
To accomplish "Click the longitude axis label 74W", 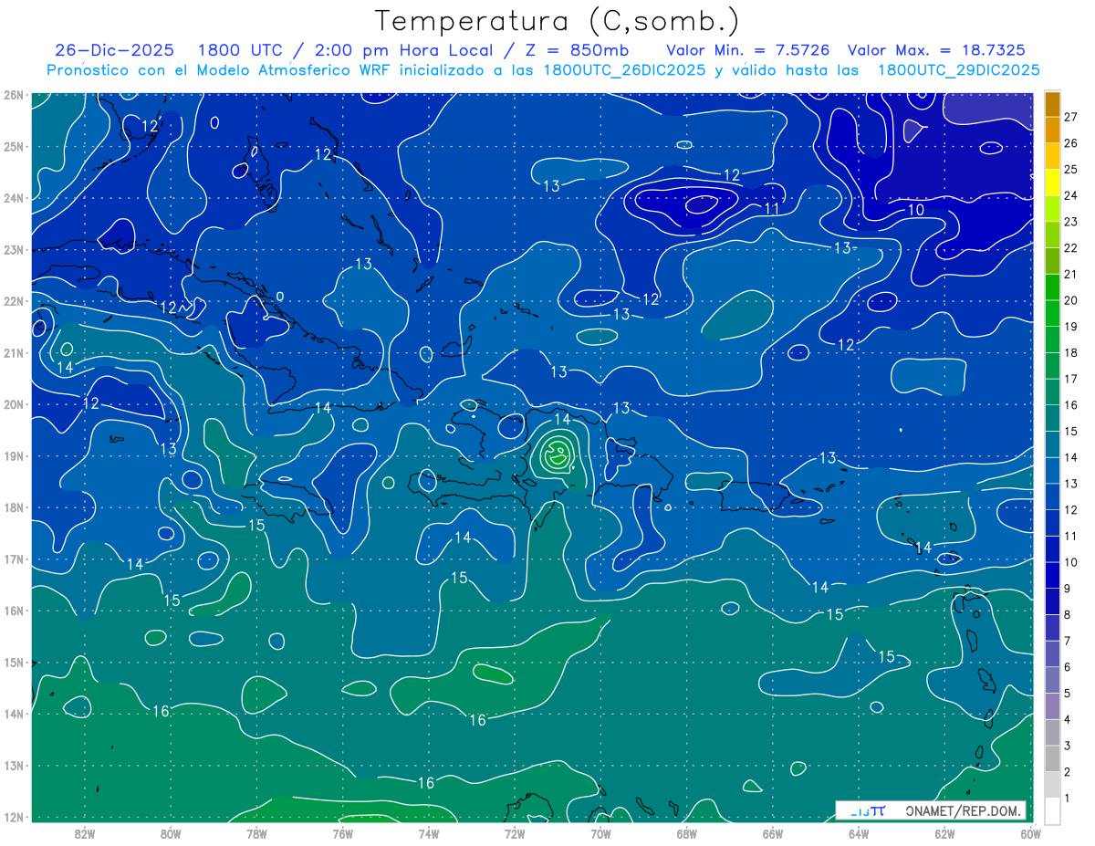I will 429,833.
